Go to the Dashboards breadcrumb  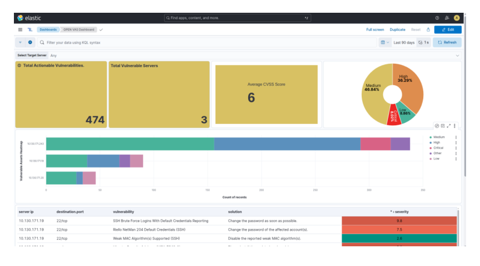48,30
